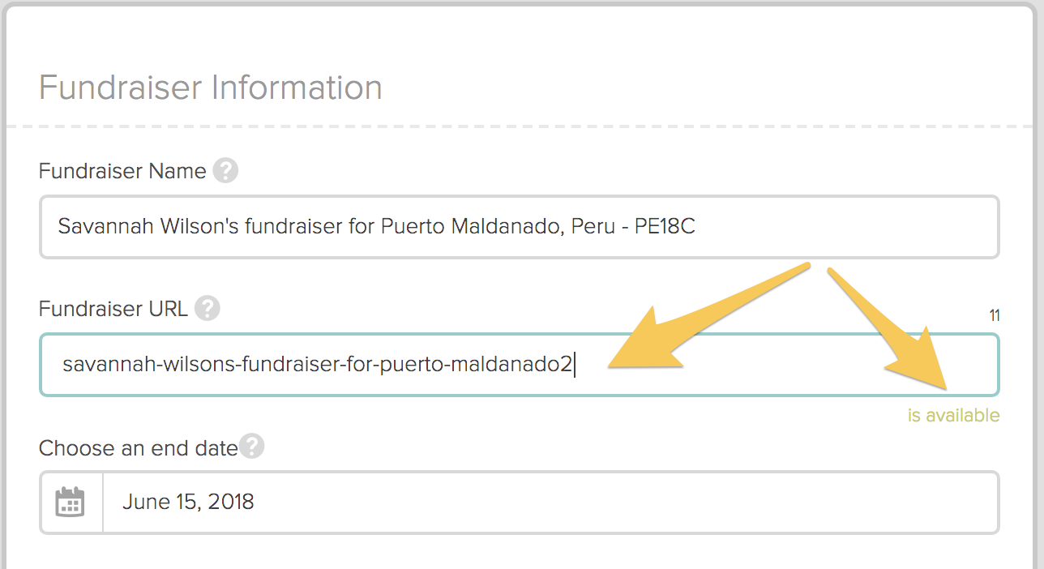Click inside the Fundraiser Name text field

[x=520, y=227]
